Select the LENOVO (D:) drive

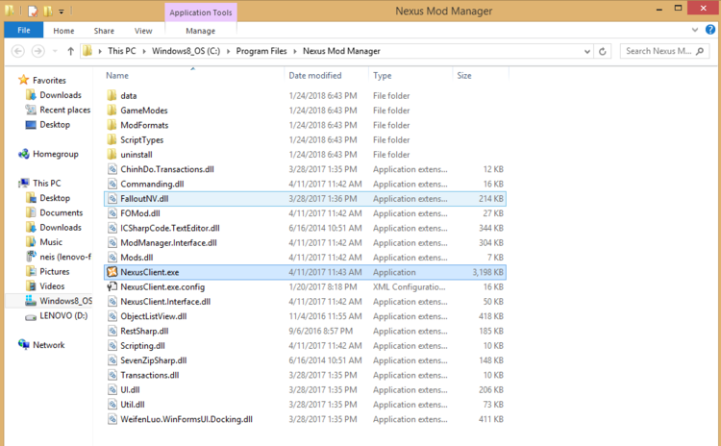point(63,315)
